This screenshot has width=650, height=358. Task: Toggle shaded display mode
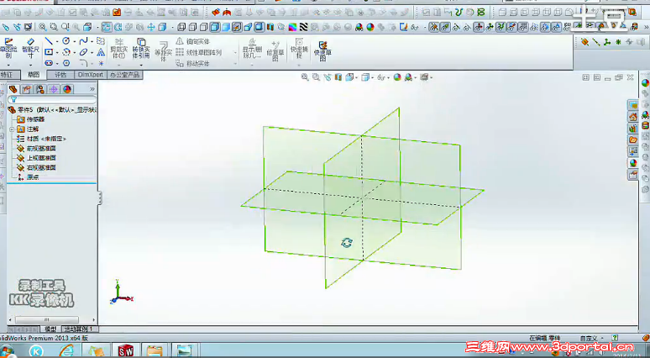(226, 28)
